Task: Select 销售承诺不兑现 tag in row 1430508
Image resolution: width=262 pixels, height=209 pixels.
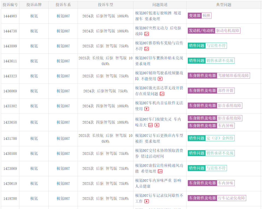Action: tap(211, 153)
